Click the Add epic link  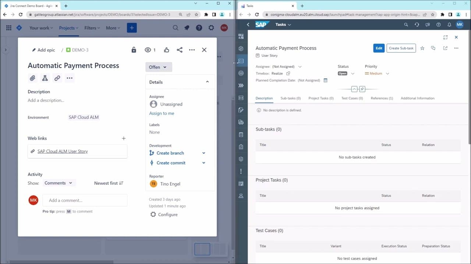[43, 50]
